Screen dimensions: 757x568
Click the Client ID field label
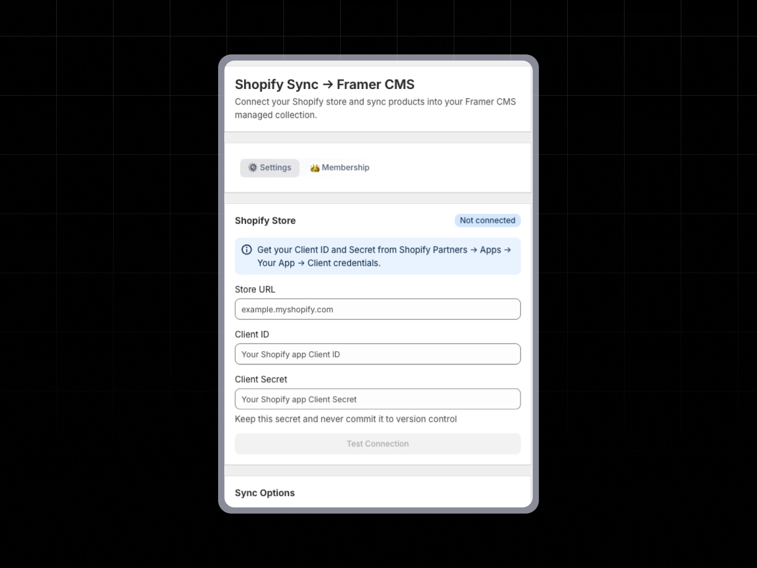[x=252, y=334]
